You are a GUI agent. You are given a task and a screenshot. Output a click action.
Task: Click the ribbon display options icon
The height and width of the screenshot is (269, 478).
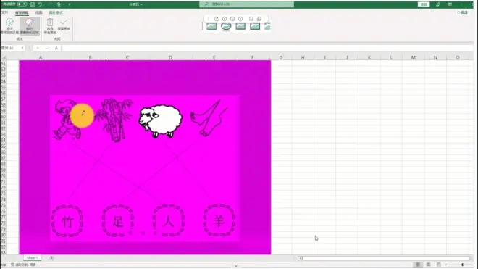[450, 4]
